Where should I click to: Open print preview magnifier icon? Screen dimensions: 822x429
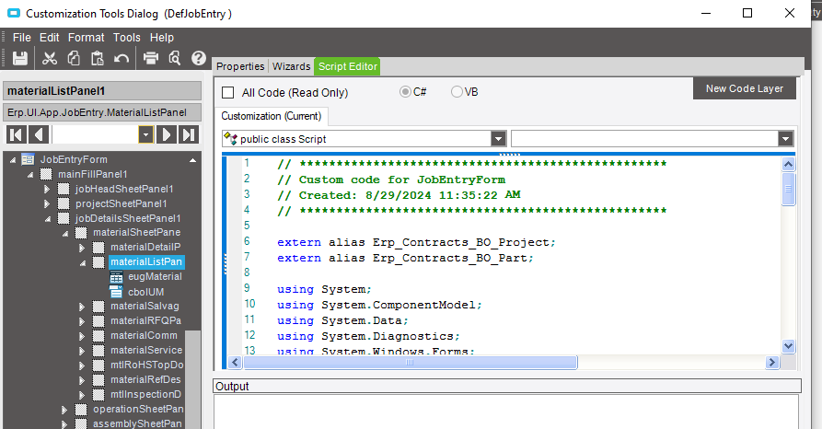pos(175,58)
